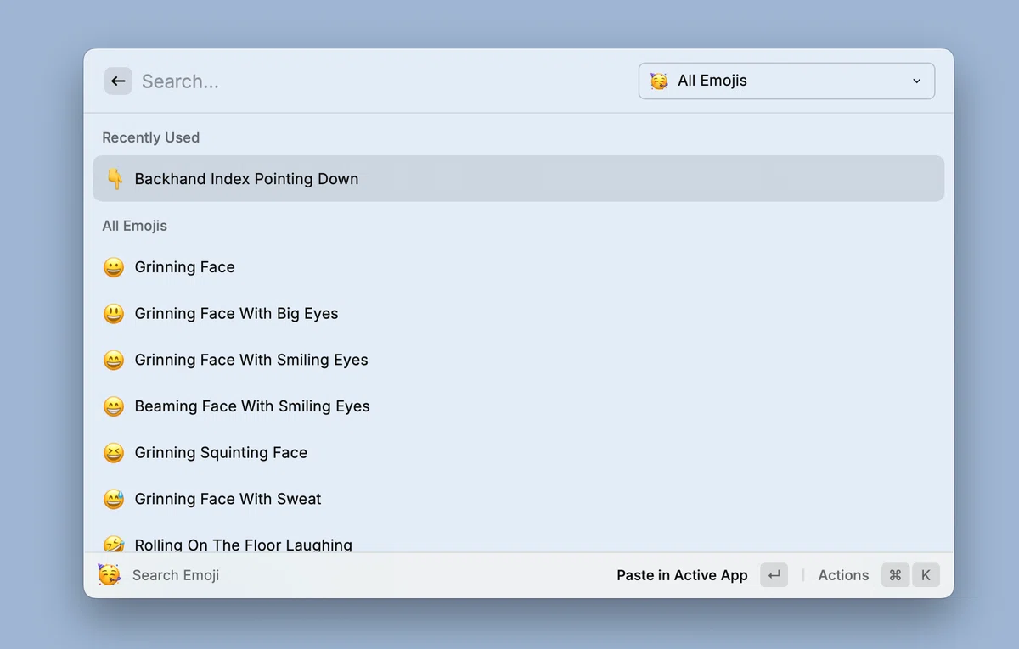1019x649 pixels.
Task: Click the K key icon
Action: tap(926, 575)
